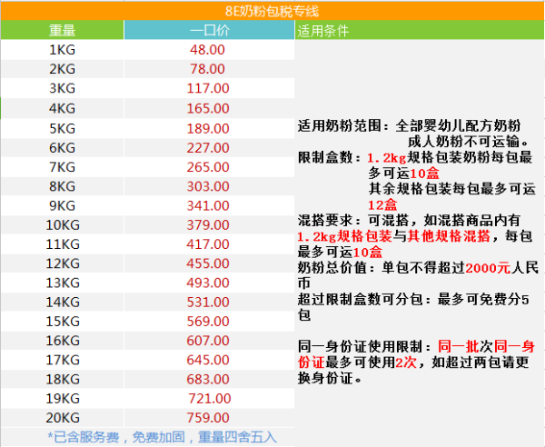Select the price cell 417.00

click(x=209, y=244)
